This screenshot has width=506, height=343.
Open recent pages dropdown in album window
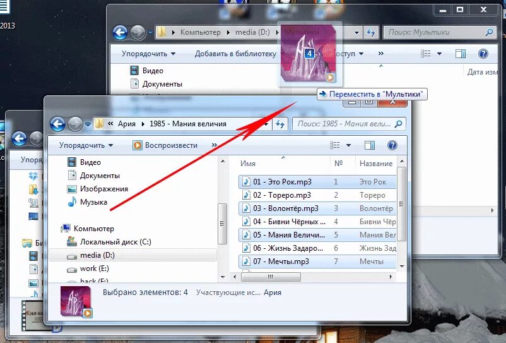click(88, 124)
